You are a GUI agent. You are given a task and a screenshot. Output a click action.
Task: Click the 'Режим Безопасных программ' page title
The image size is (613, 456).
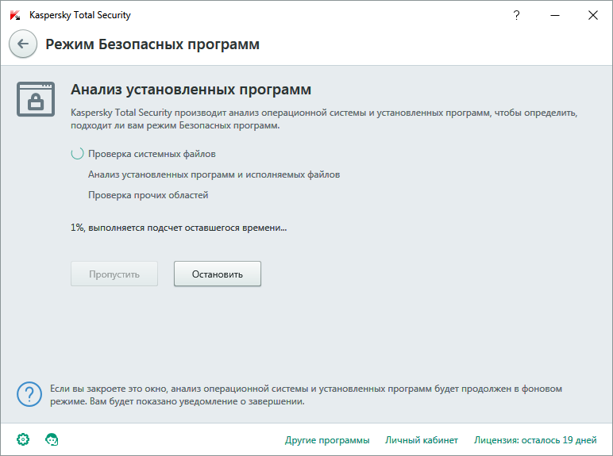(152, 44)
